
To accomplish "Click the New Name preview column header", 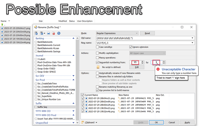I will (123, 95).
